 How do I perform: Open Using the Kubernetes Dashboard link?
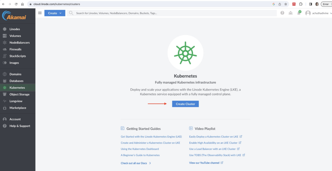click(x=140, y=149)
